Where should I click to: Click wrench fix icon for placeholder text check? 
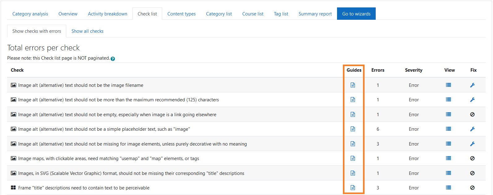click(x=472, y=129)
